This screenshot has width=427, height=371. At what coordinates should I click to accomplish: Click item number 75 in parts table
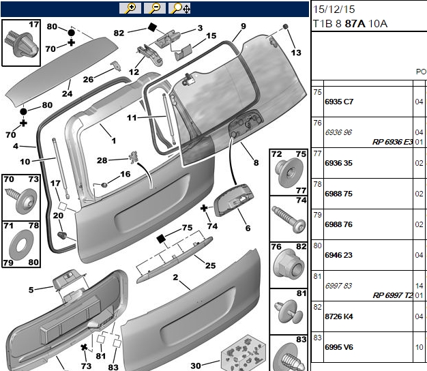click(317, 92)
